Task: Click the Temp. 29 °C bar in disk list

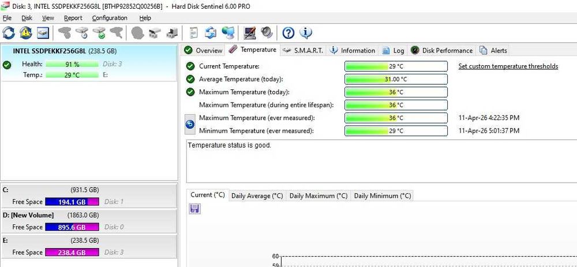Action: point(72,75)
